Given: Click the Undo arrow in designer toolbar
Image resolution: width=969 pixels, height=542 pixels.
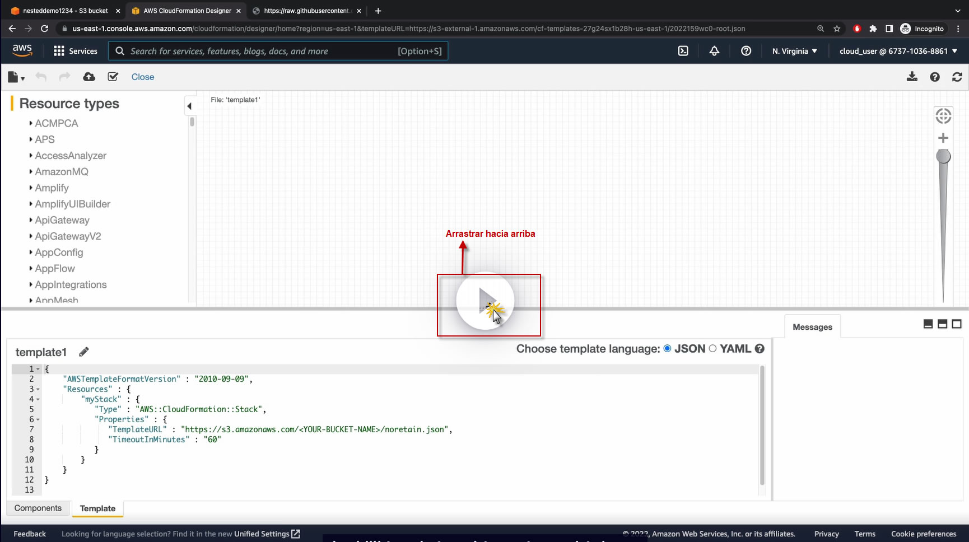Looking at the screenshot, I should click(x=41, y=77).
